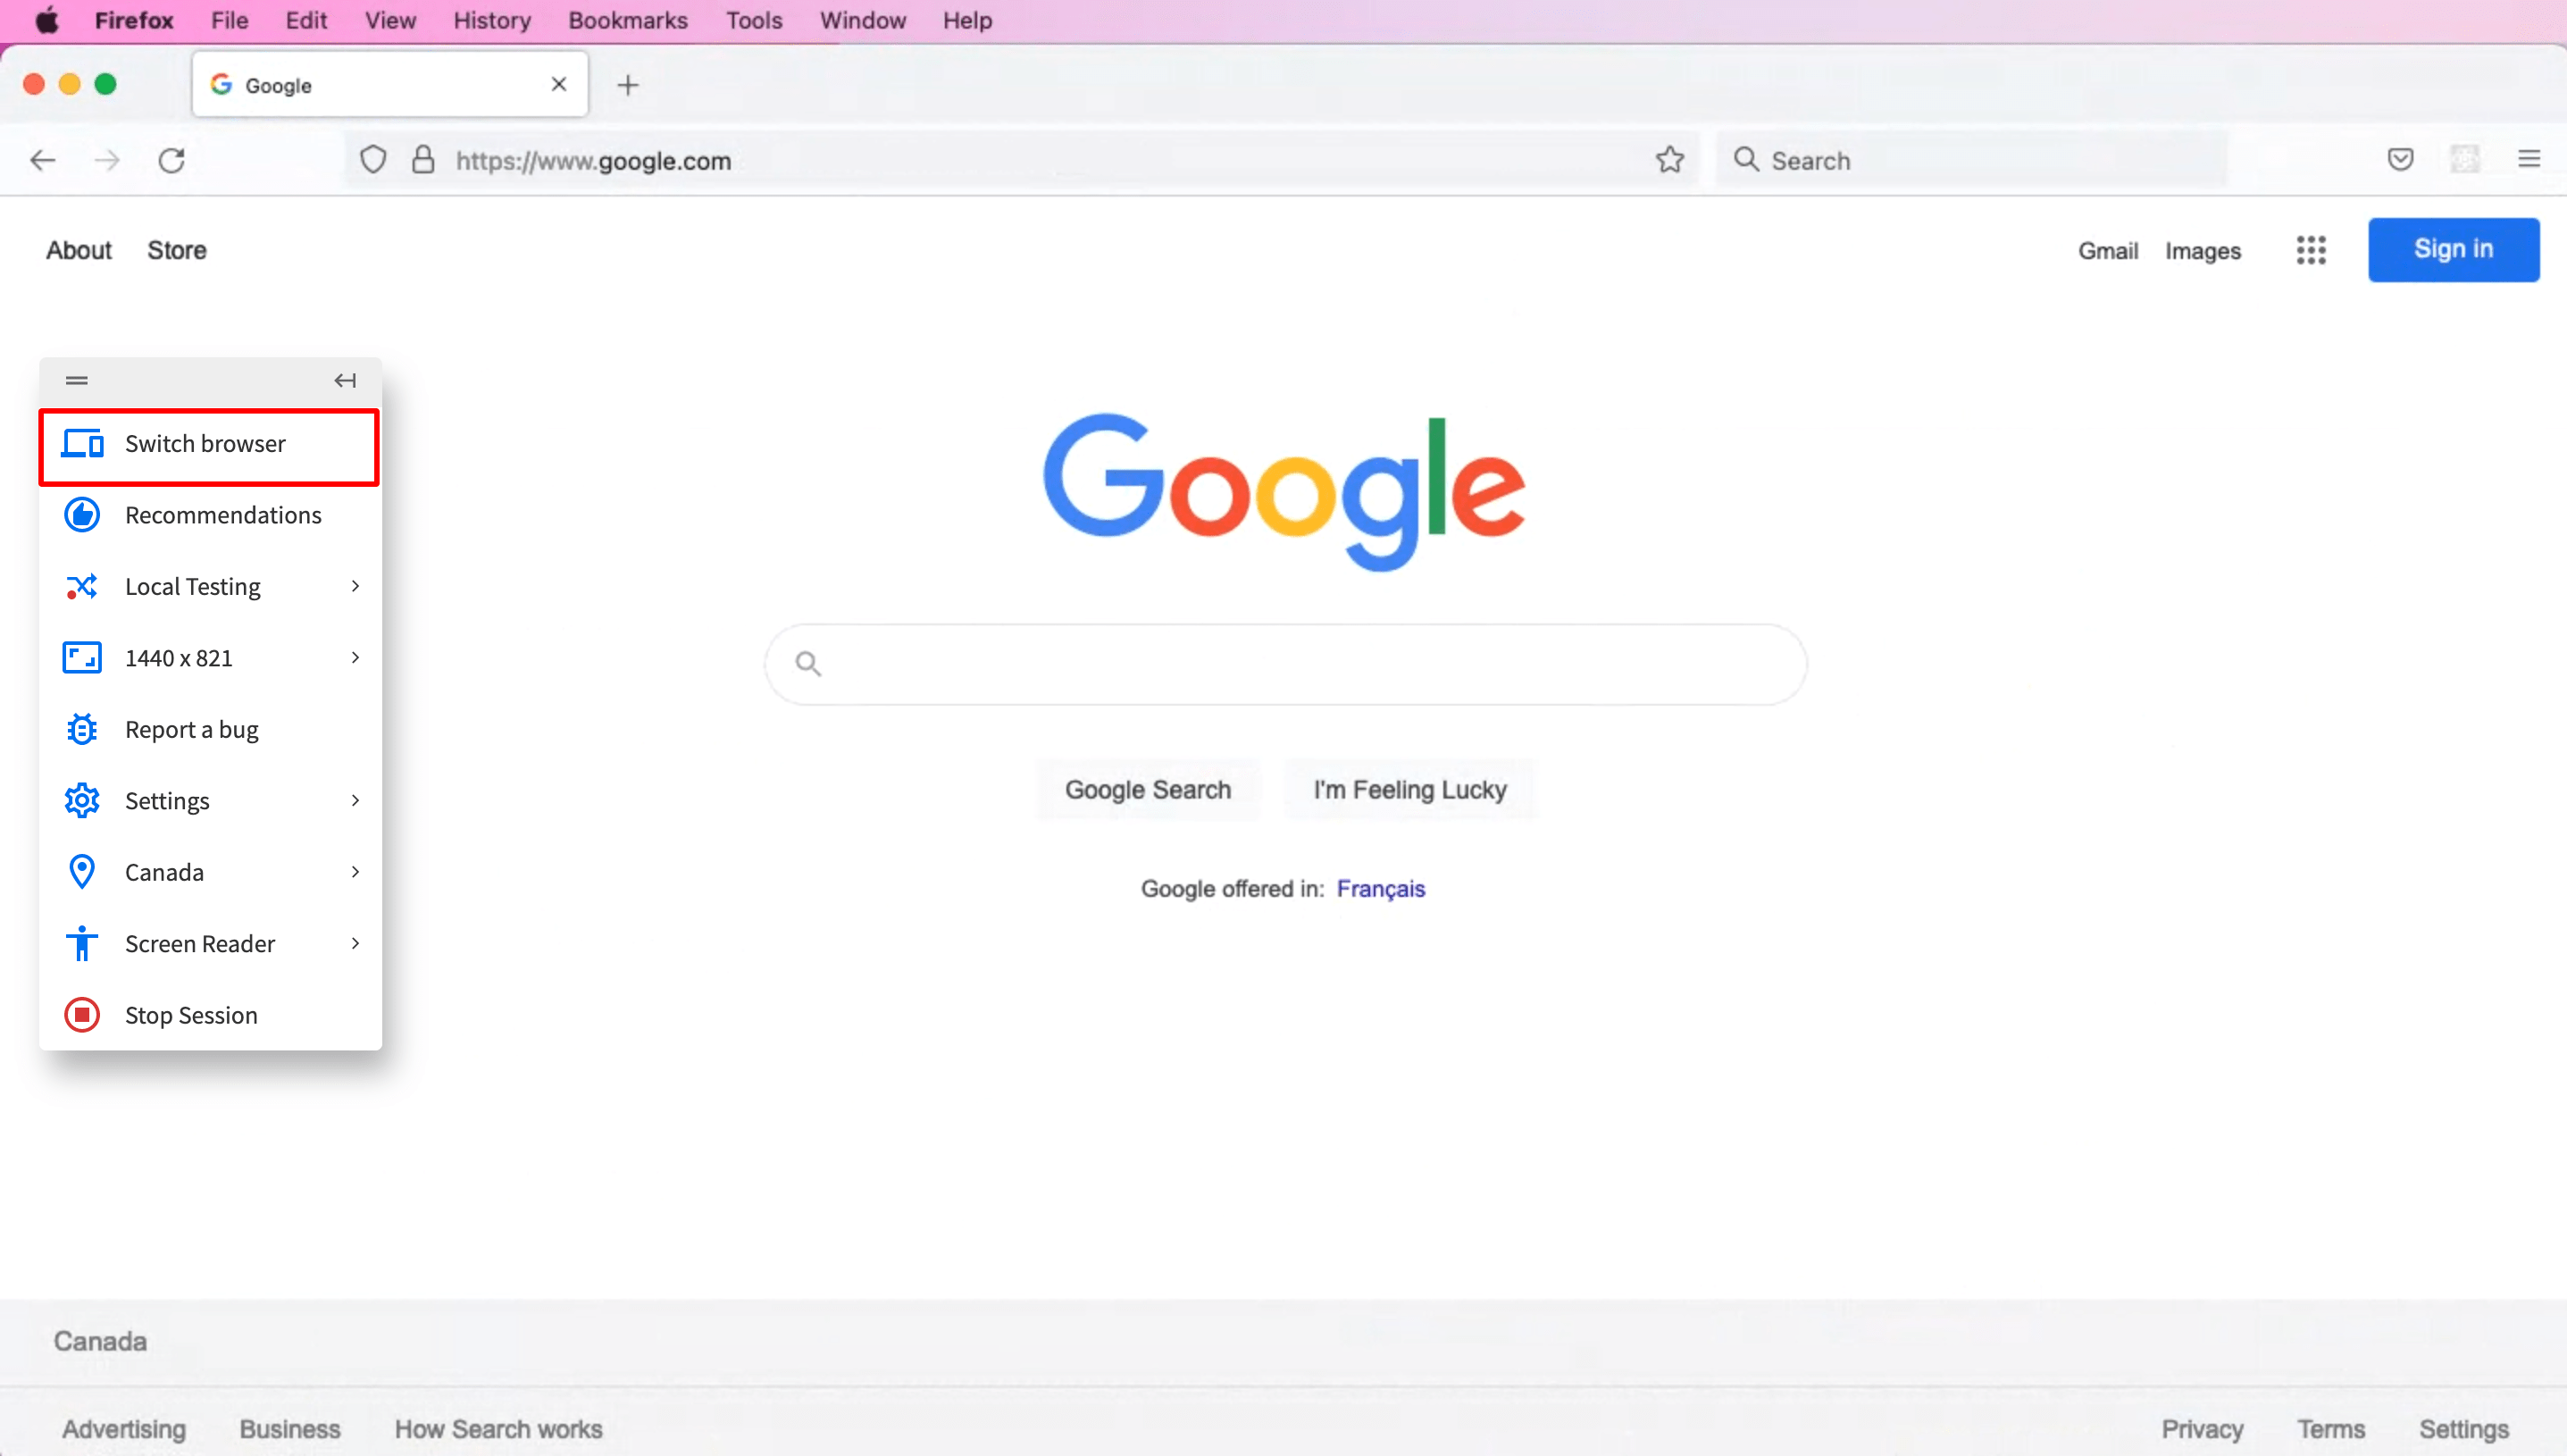This screenshot has width=2567, height=1456.
Task: Open the Firefox application menu
Action: [2529, 159]
